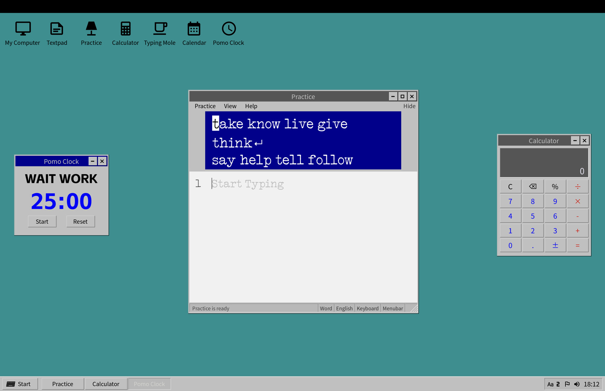Click the Aa indicator in the system tray
This screenshot has width=605, height=391.
click(x=551, y=384)
